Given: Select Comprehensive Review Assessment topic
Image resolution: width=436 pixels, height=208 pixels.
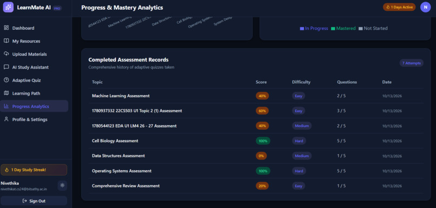Looking at the screenshot, I should click(x=125, y=186).
